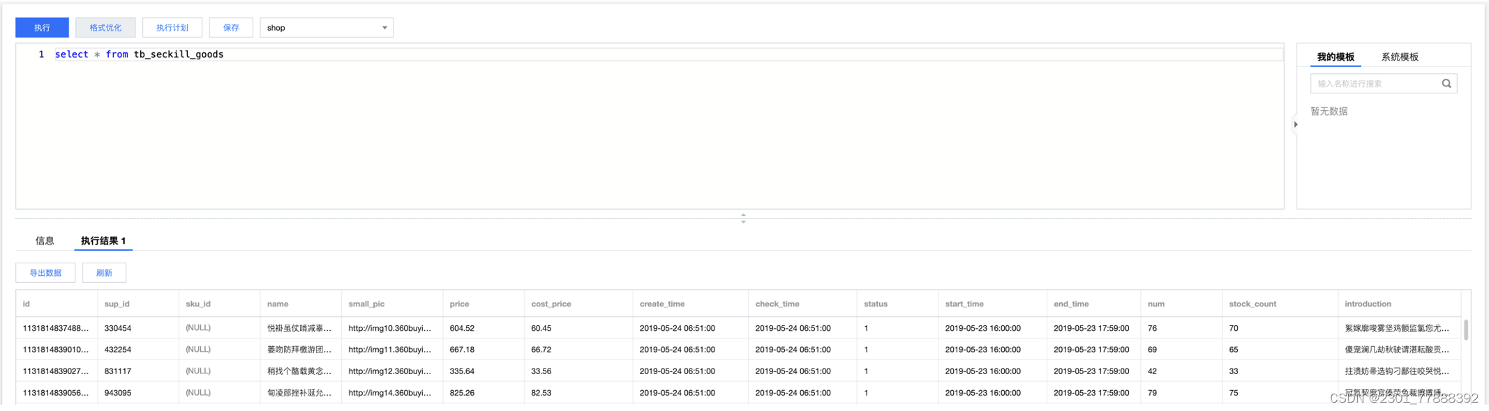This screenshot has width=1489, height=411.
Task: Click cost_price cell 33.56
Action: (578, 371)
